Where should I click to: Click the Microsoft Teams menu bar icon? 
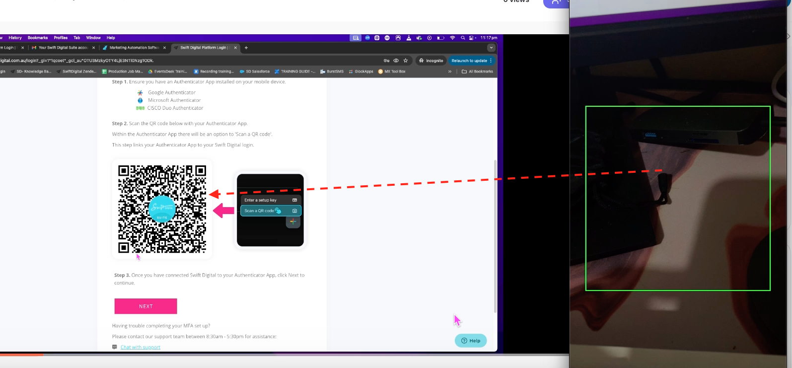coord(419,38)
